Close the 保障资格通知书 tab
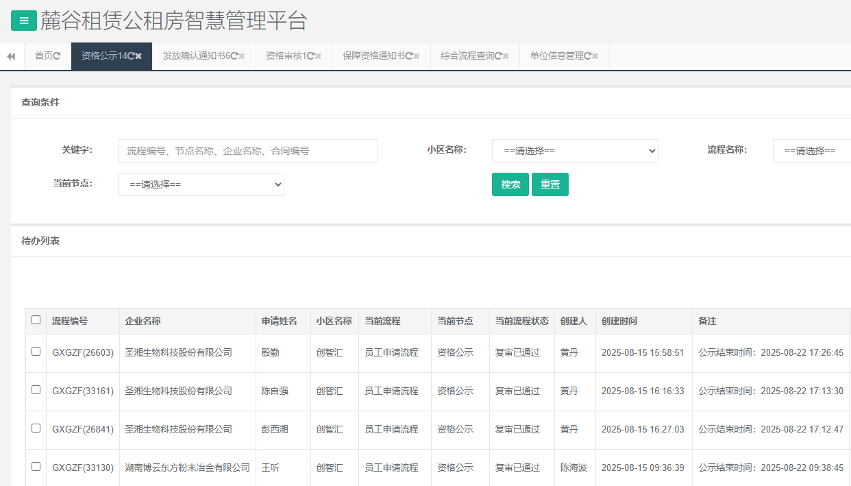This screenshot has width=851, height=486. 417,56
